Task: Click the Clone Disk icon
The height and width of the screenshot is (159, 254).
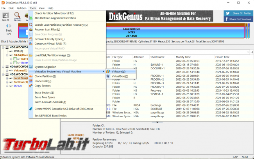Action: click(31, 81)
